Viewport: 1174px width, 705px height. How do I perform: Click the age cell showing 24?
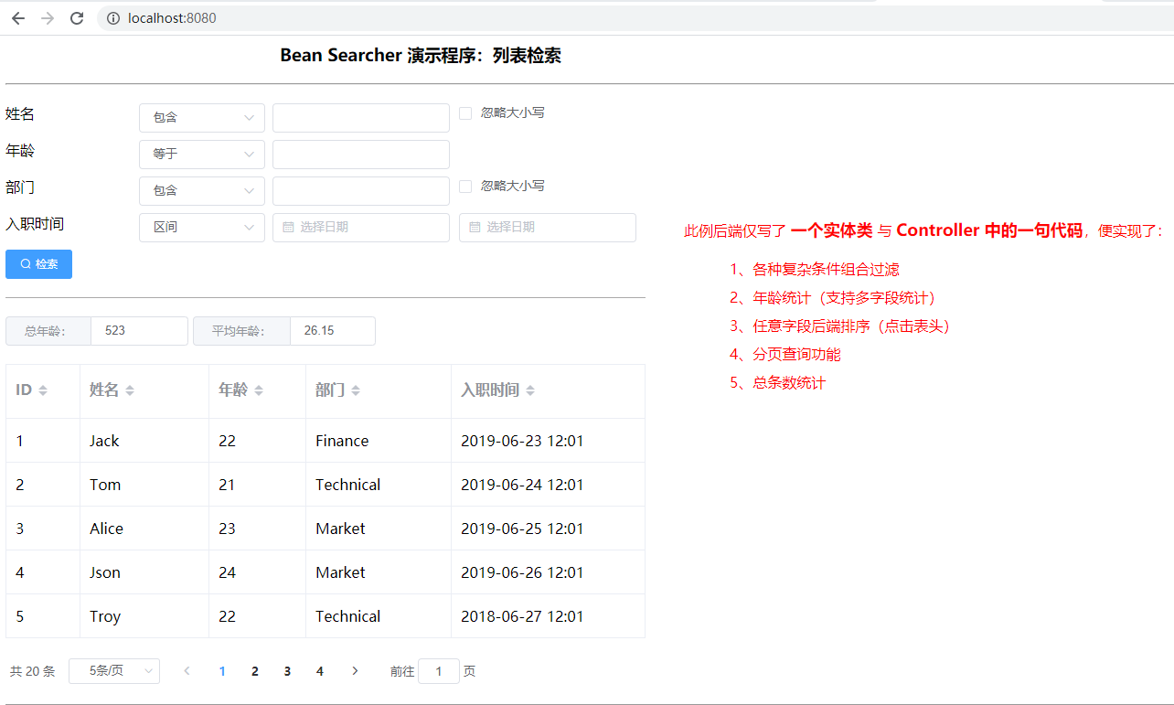(x=258, y=572)
